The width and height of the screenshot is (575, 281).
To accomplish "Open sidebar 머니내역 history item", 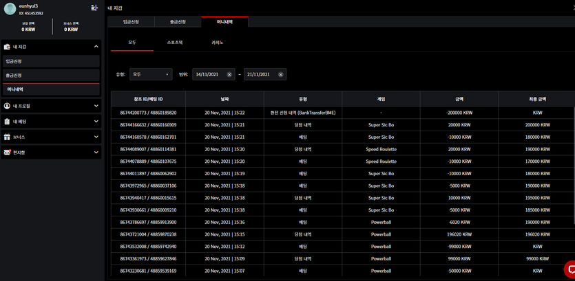I will point(51,89).
